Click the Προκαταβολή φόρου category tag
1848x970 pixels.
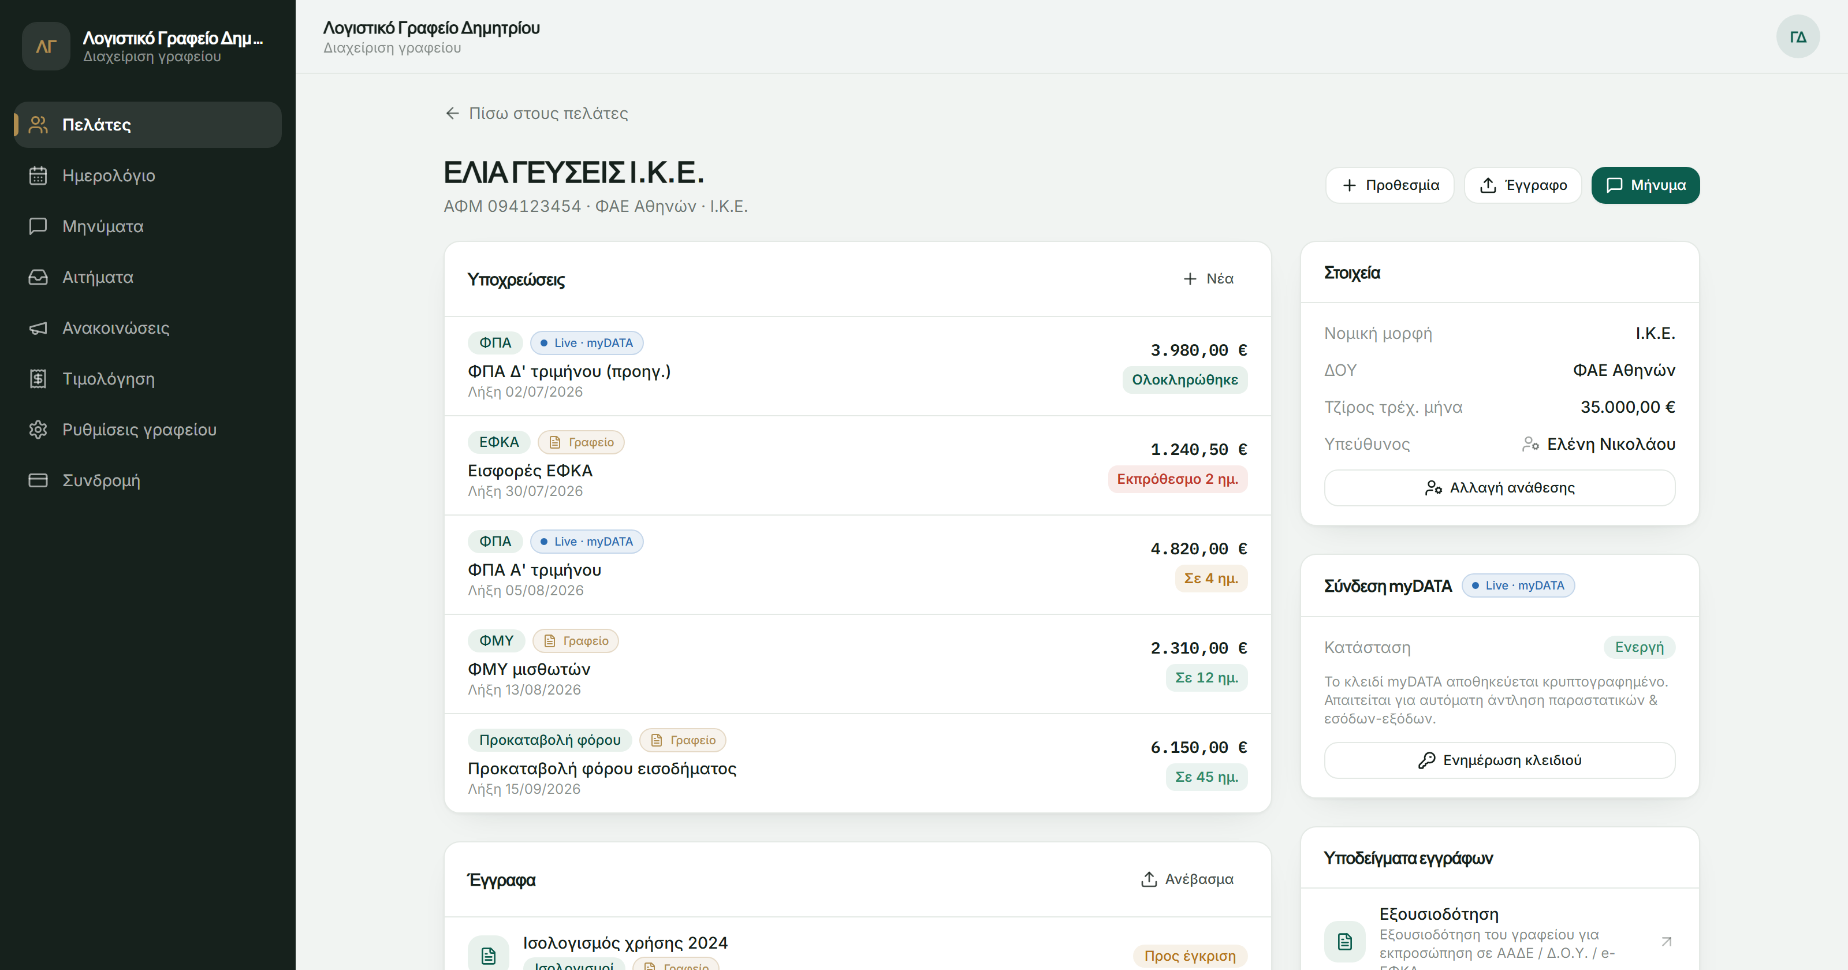pos(550,740)
